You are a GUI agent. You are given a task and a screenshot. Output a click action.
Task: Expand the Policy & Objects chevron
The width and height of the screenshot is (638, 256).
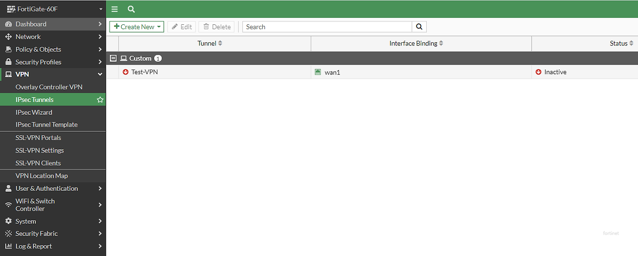tap(100, 49)
